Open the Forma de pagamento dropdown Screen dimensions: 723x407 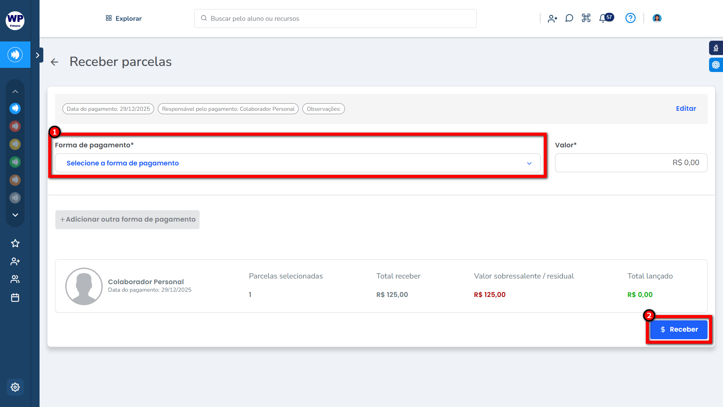tap(297, 163)
